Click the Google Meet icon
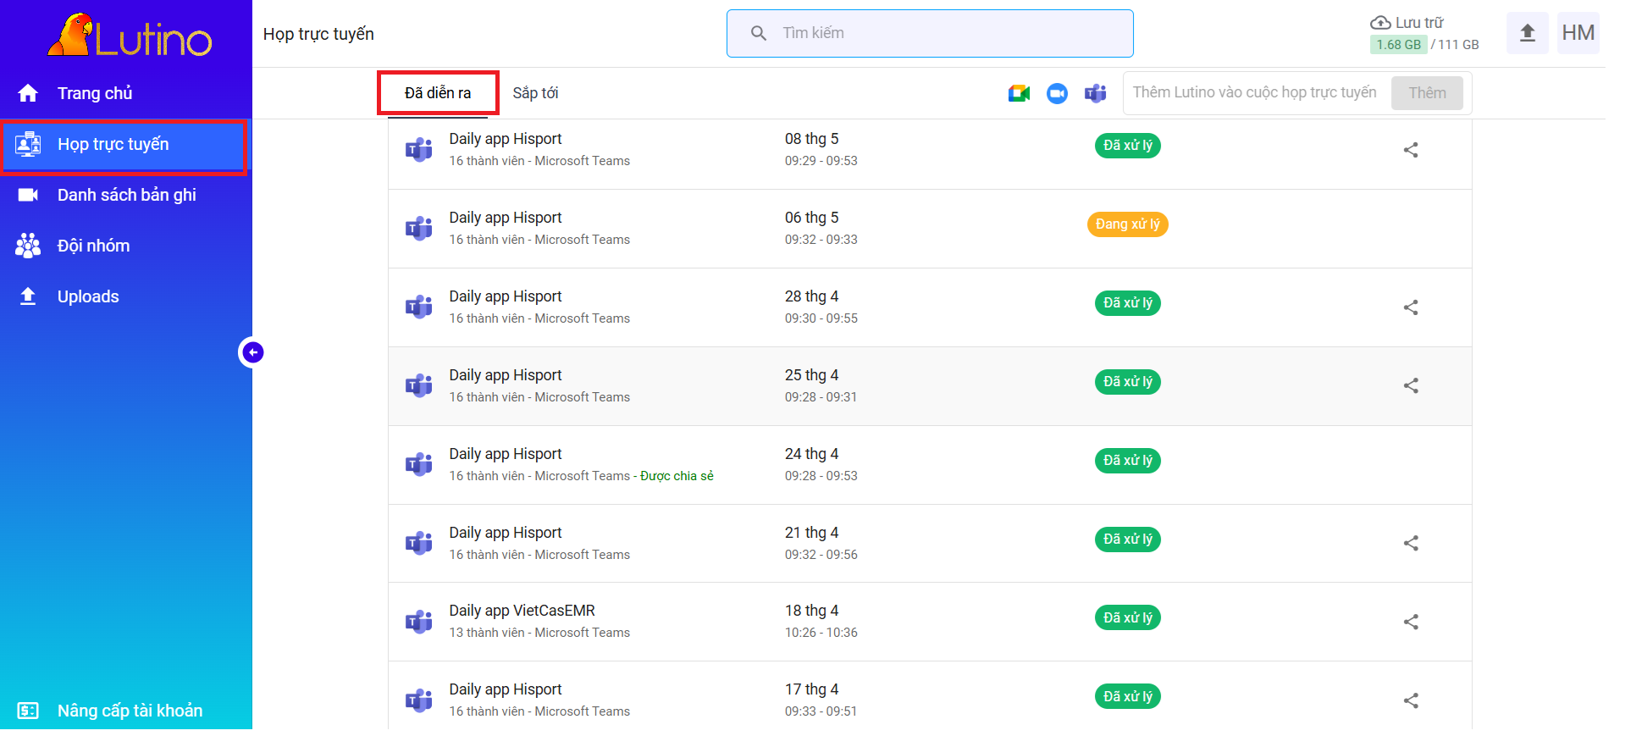Image resolution: width=1625 pixels, height=736 pixels. pyautogui.click(x=1019, y=93)
